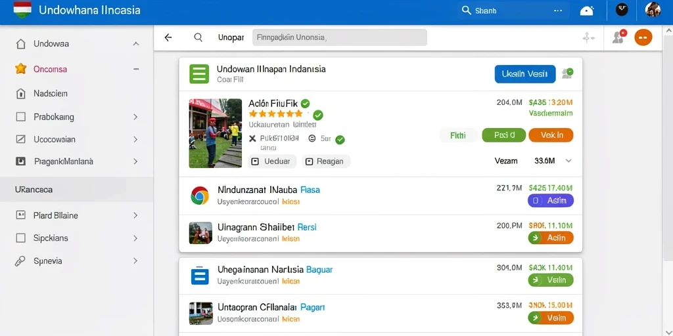673x336 pixels.
Task: Click the Chrome icon of Nindunzanat INauba
Action: pos(200,196)
